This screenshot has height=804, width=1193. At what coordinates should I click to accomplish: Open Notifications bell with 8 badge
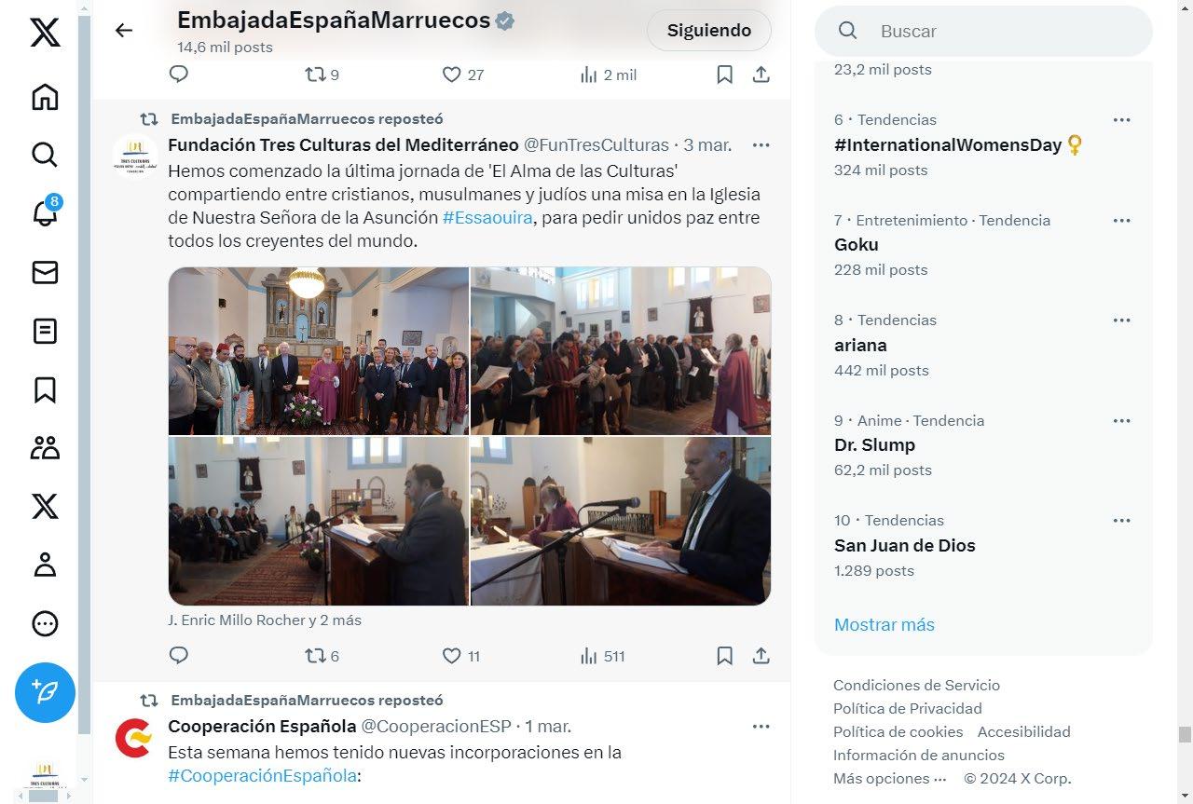pyautogui.click(x=45, y=212)
